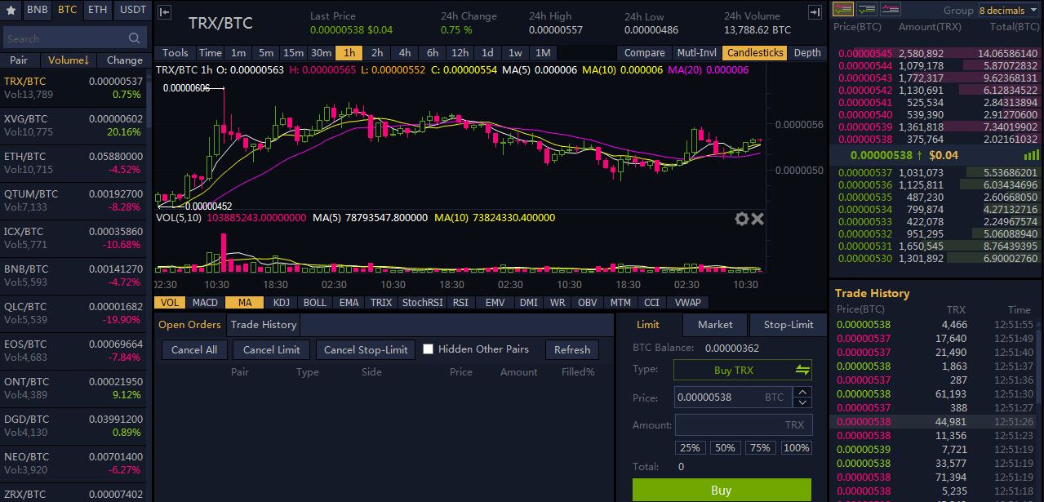The image size is (1044, 502).
Task: Switch to Stop-Limit order tab
Action: point(789,324)
